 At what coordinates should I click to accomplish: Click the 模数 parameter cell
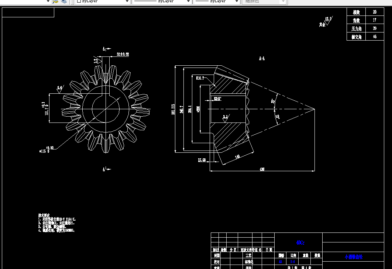tap(356, 12)
